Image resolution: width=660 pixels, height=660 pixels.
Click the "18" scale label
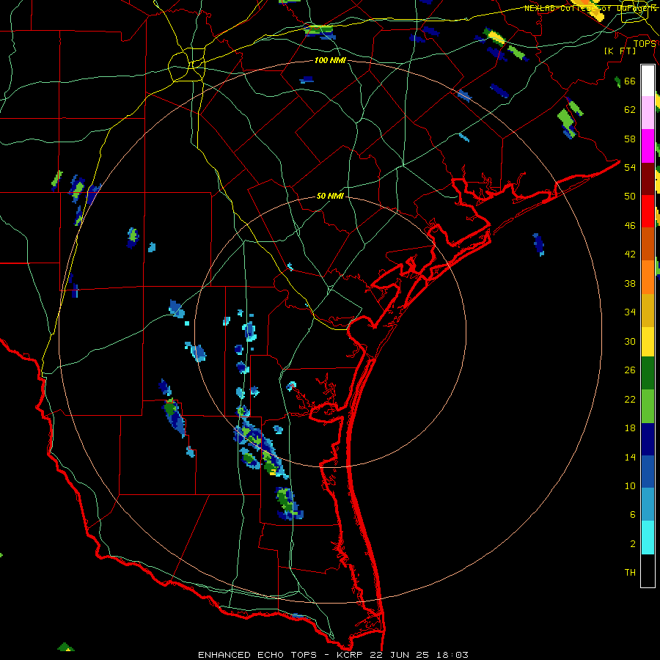coord(630,428)
